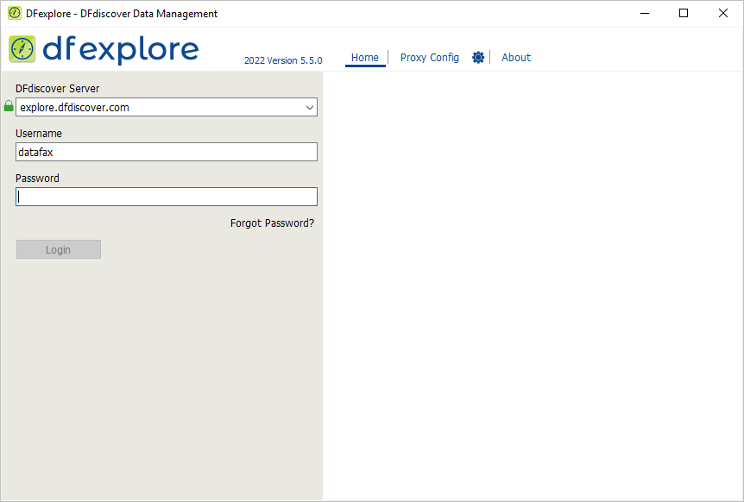Viewport: 744px width, 502px height.
Task: Open settings via the gear icon
Action: pyautogui.click(x=478, y=57)
